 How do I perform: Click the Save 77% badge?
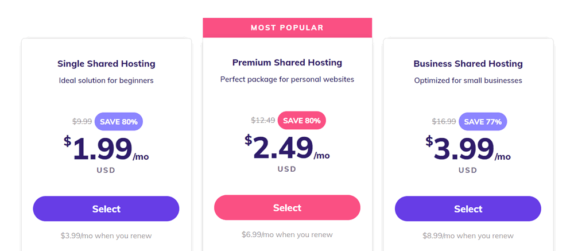coord(483,122)
